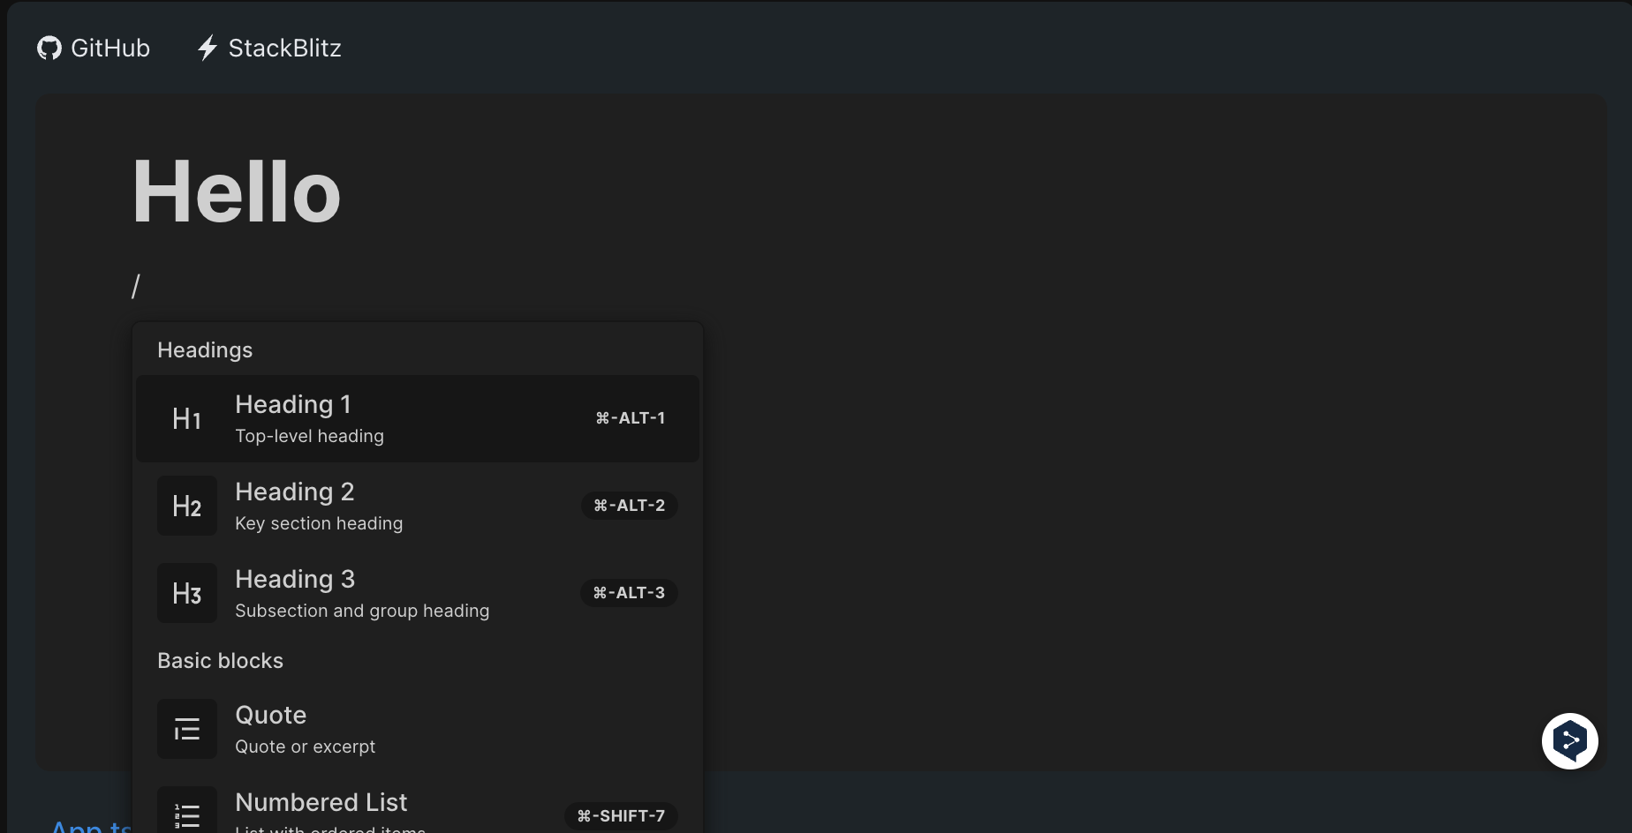The width and height of the screenshot is (1632, 833).
Task: Click the Numbered List icon
Action: click(x=187, y=812)
